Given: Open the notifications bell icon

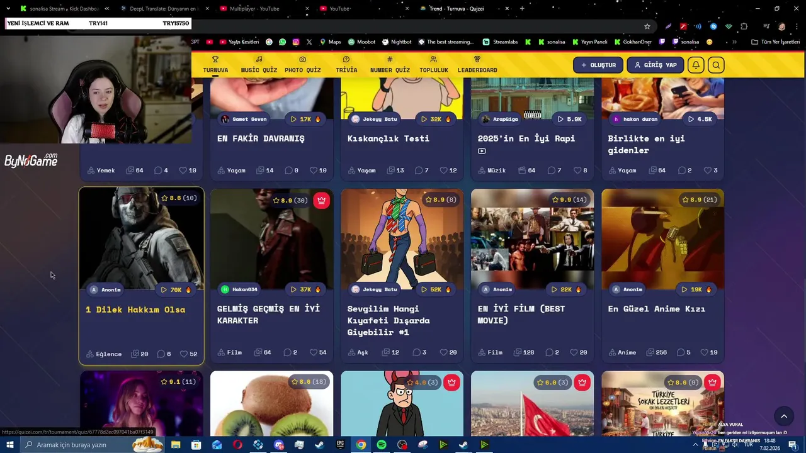Looking at the screenshot, I should 696,65.
